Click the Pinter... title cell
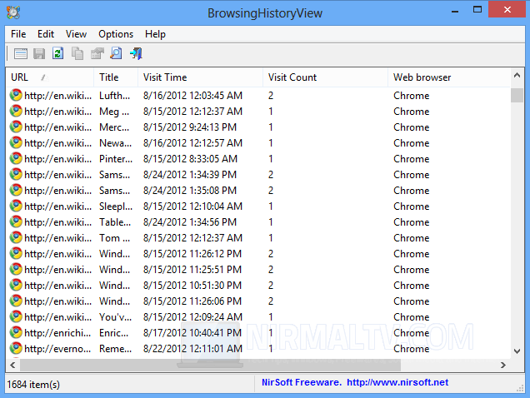This screenshot has width=530, height=398. [116, 159]
